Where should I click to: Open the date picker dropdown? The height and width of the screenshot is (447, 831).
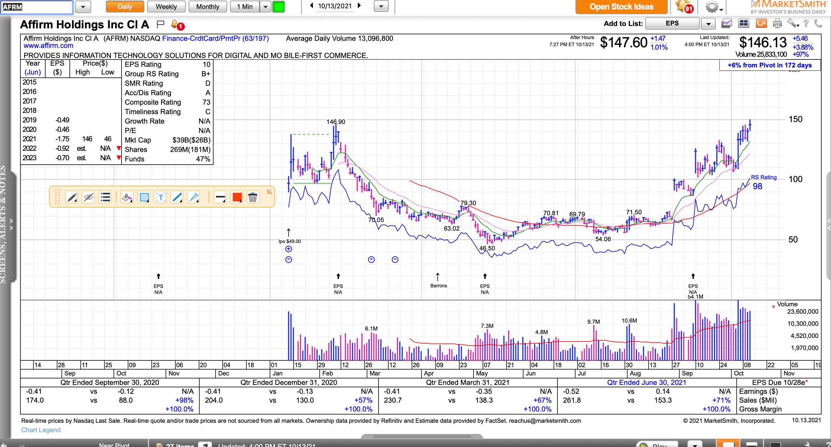coord(381,6)
